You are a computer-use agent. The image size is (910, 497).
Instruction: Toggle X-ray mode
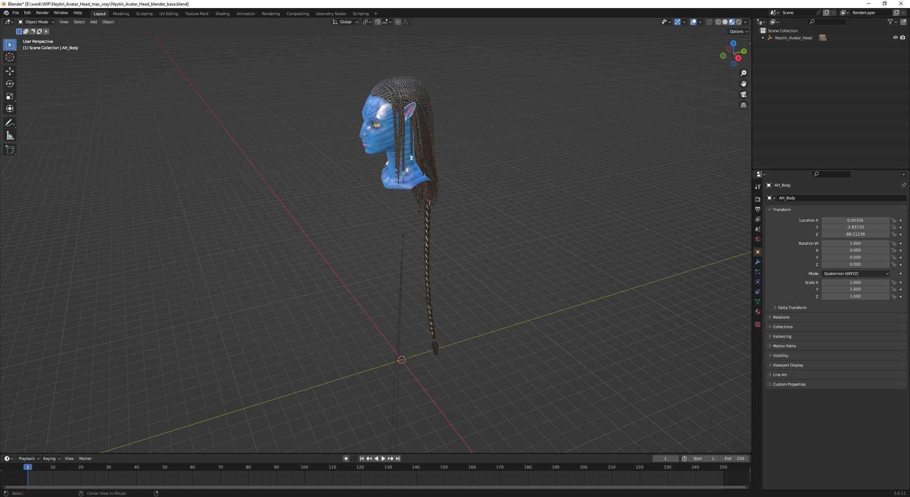tap(709, 22)
